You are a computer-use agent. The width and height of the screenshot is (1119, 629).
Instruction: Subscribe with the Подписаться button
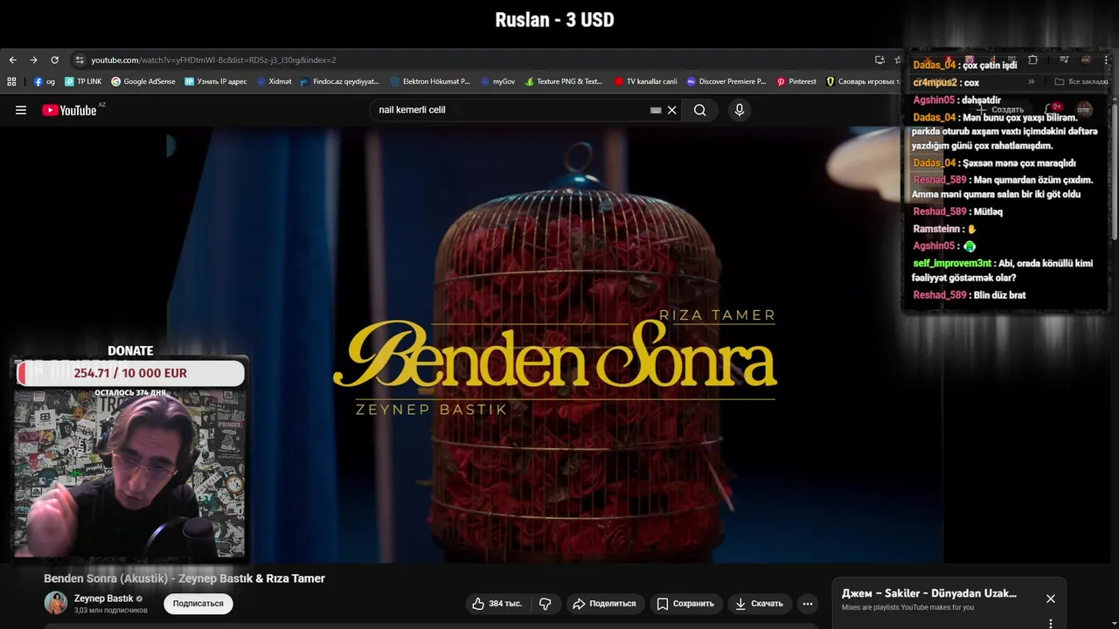(198, 604)
